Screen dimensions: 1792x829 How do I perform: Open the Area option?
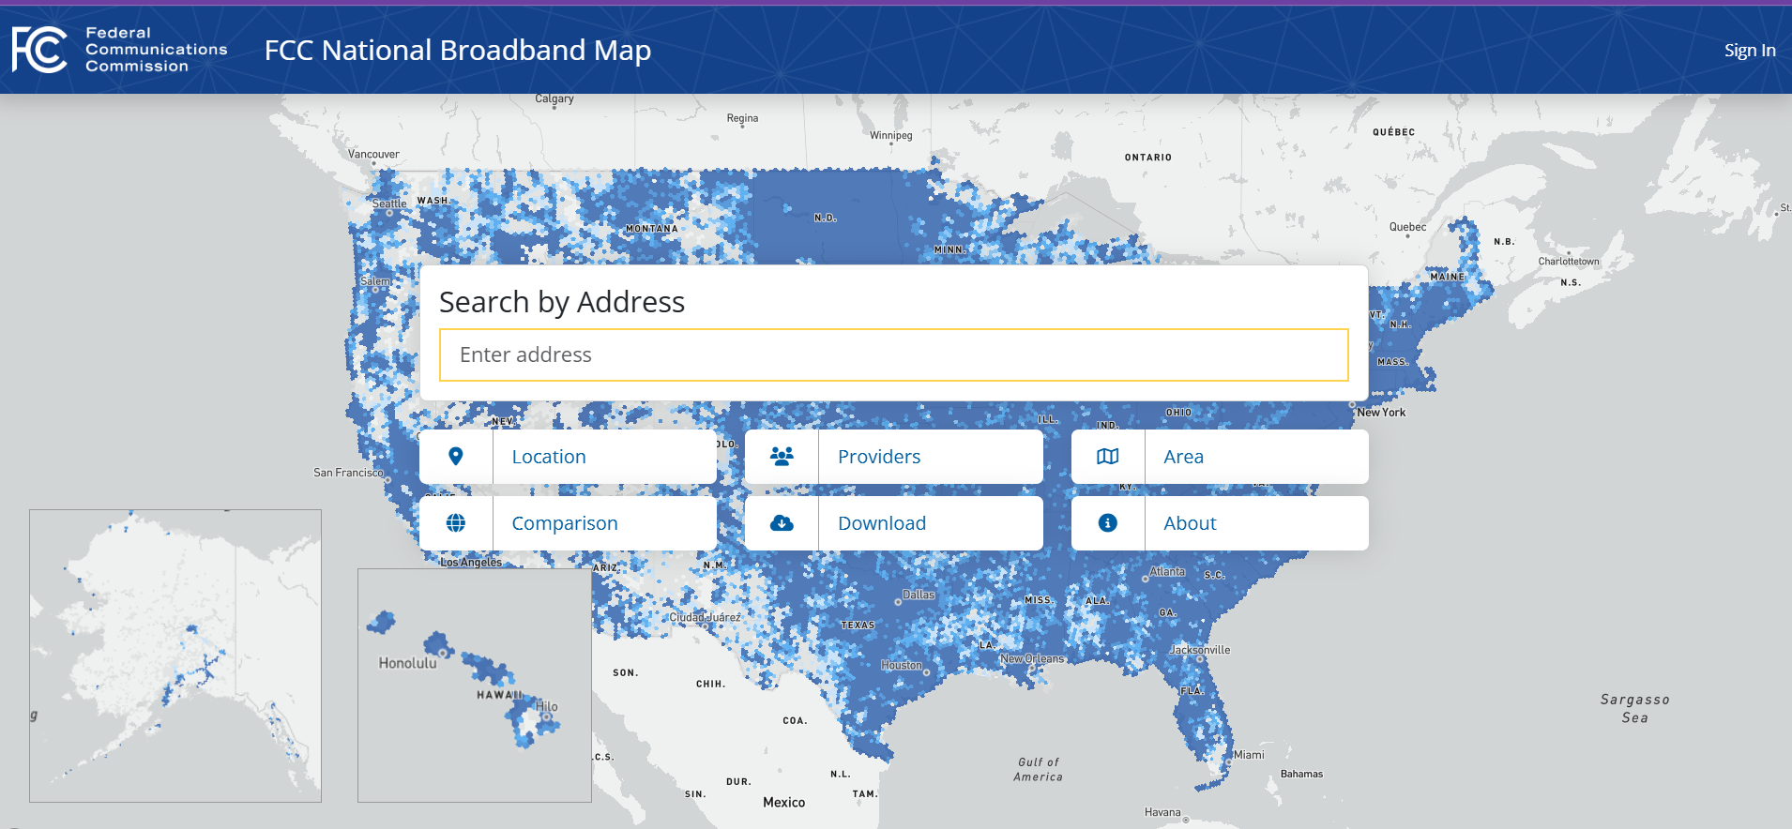(1220, 457)
